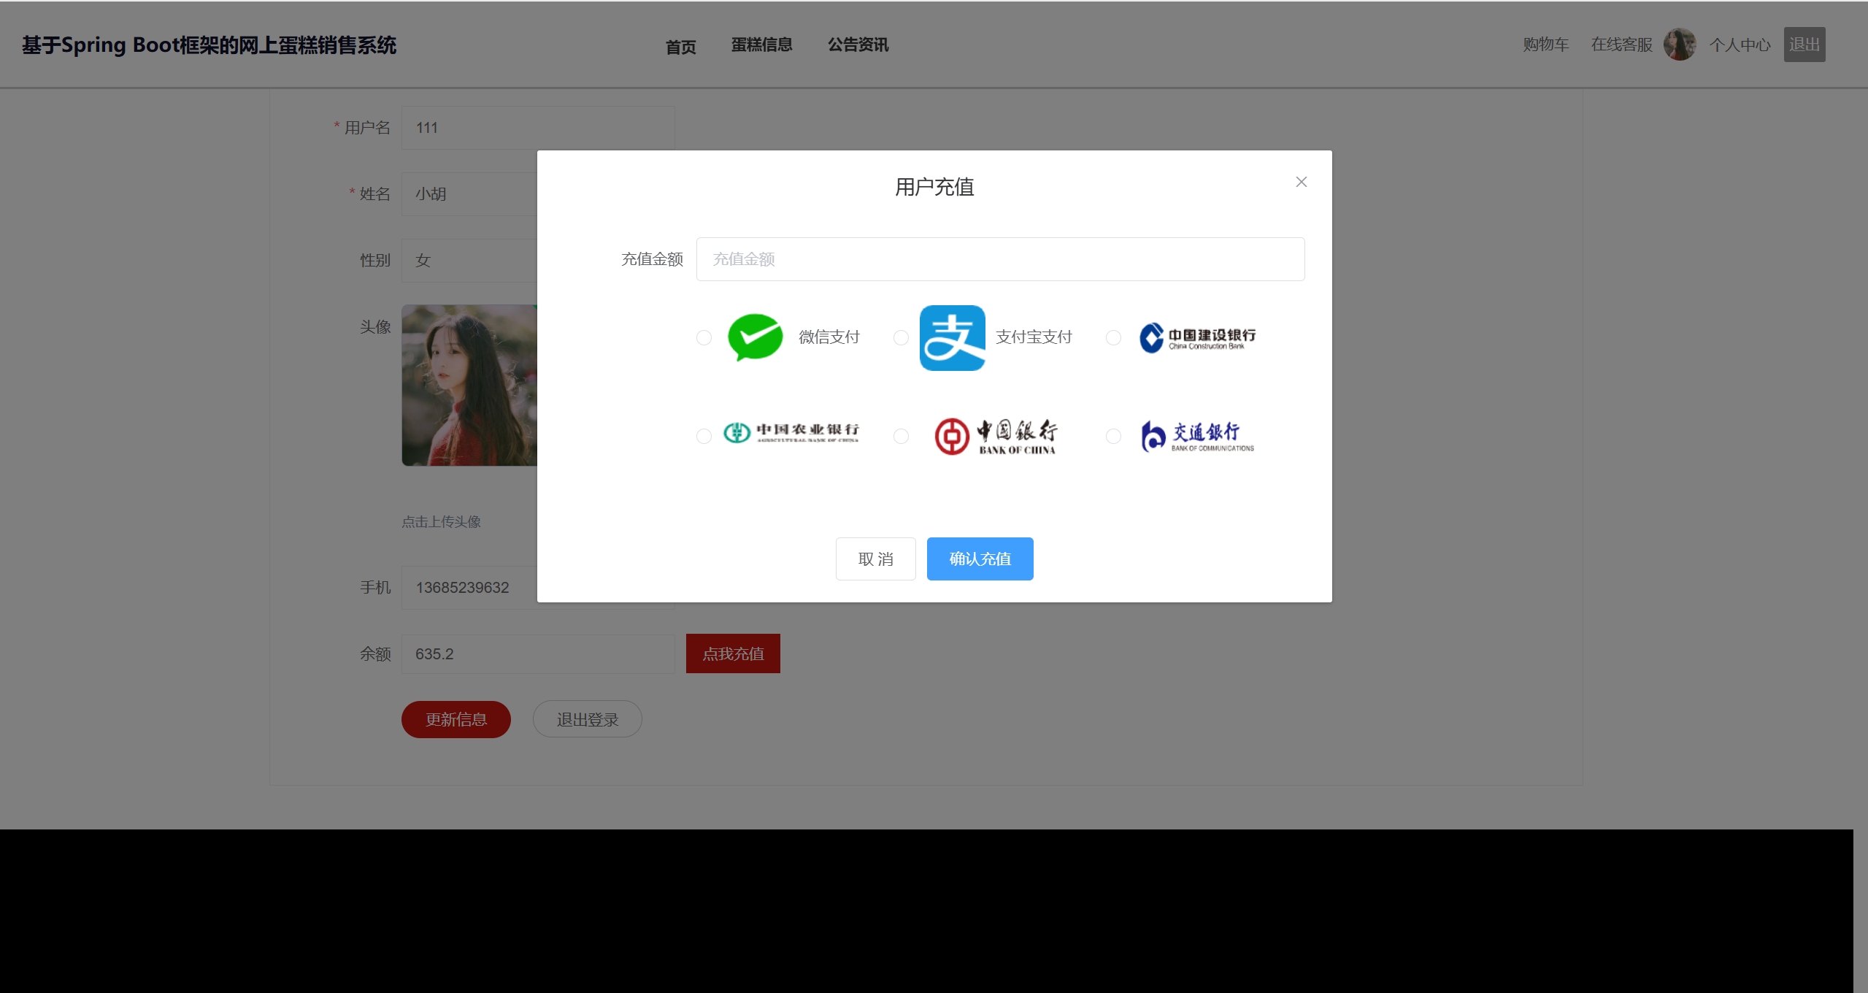Open the 公告资讯 navigation item
Screen dimensions: 1868x993
(x=858, y=45)
